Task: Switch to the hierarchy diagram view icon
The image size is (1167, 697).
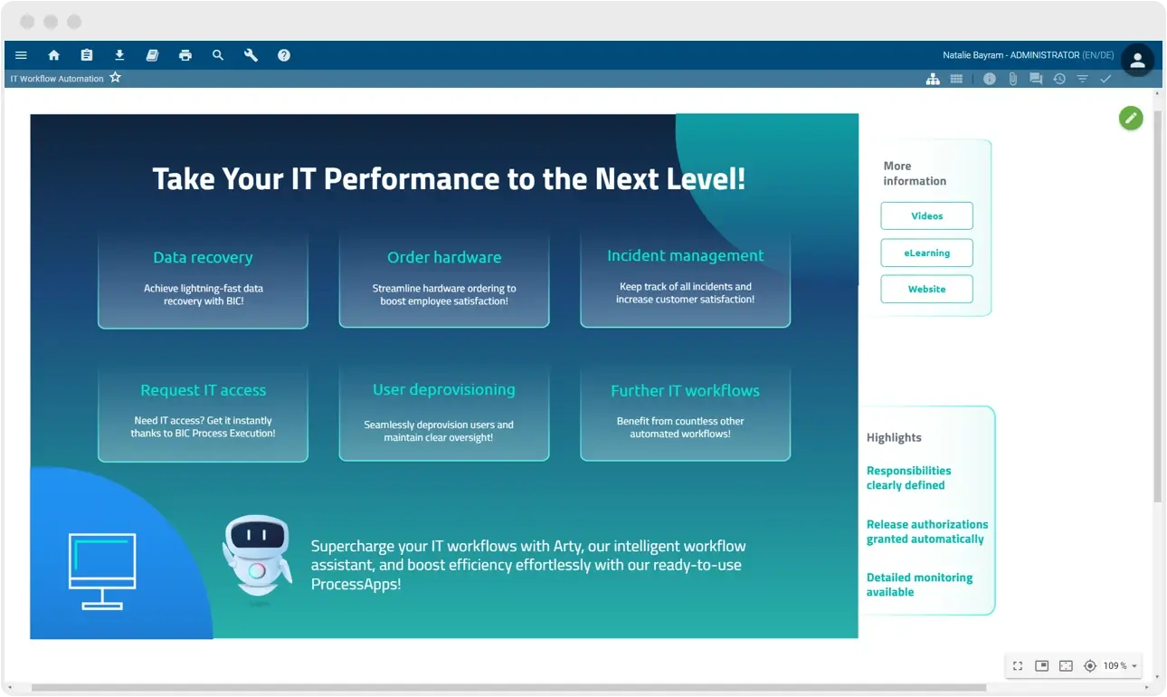Action: (933, 80)
